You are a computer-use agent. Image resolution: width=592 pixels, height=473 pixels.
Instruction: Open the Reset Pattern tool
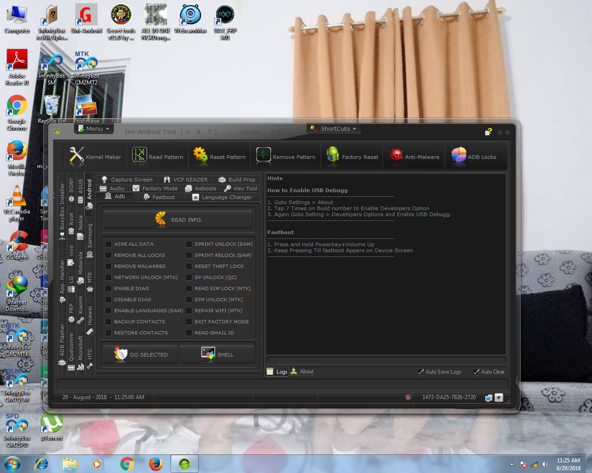pos(220,155)
